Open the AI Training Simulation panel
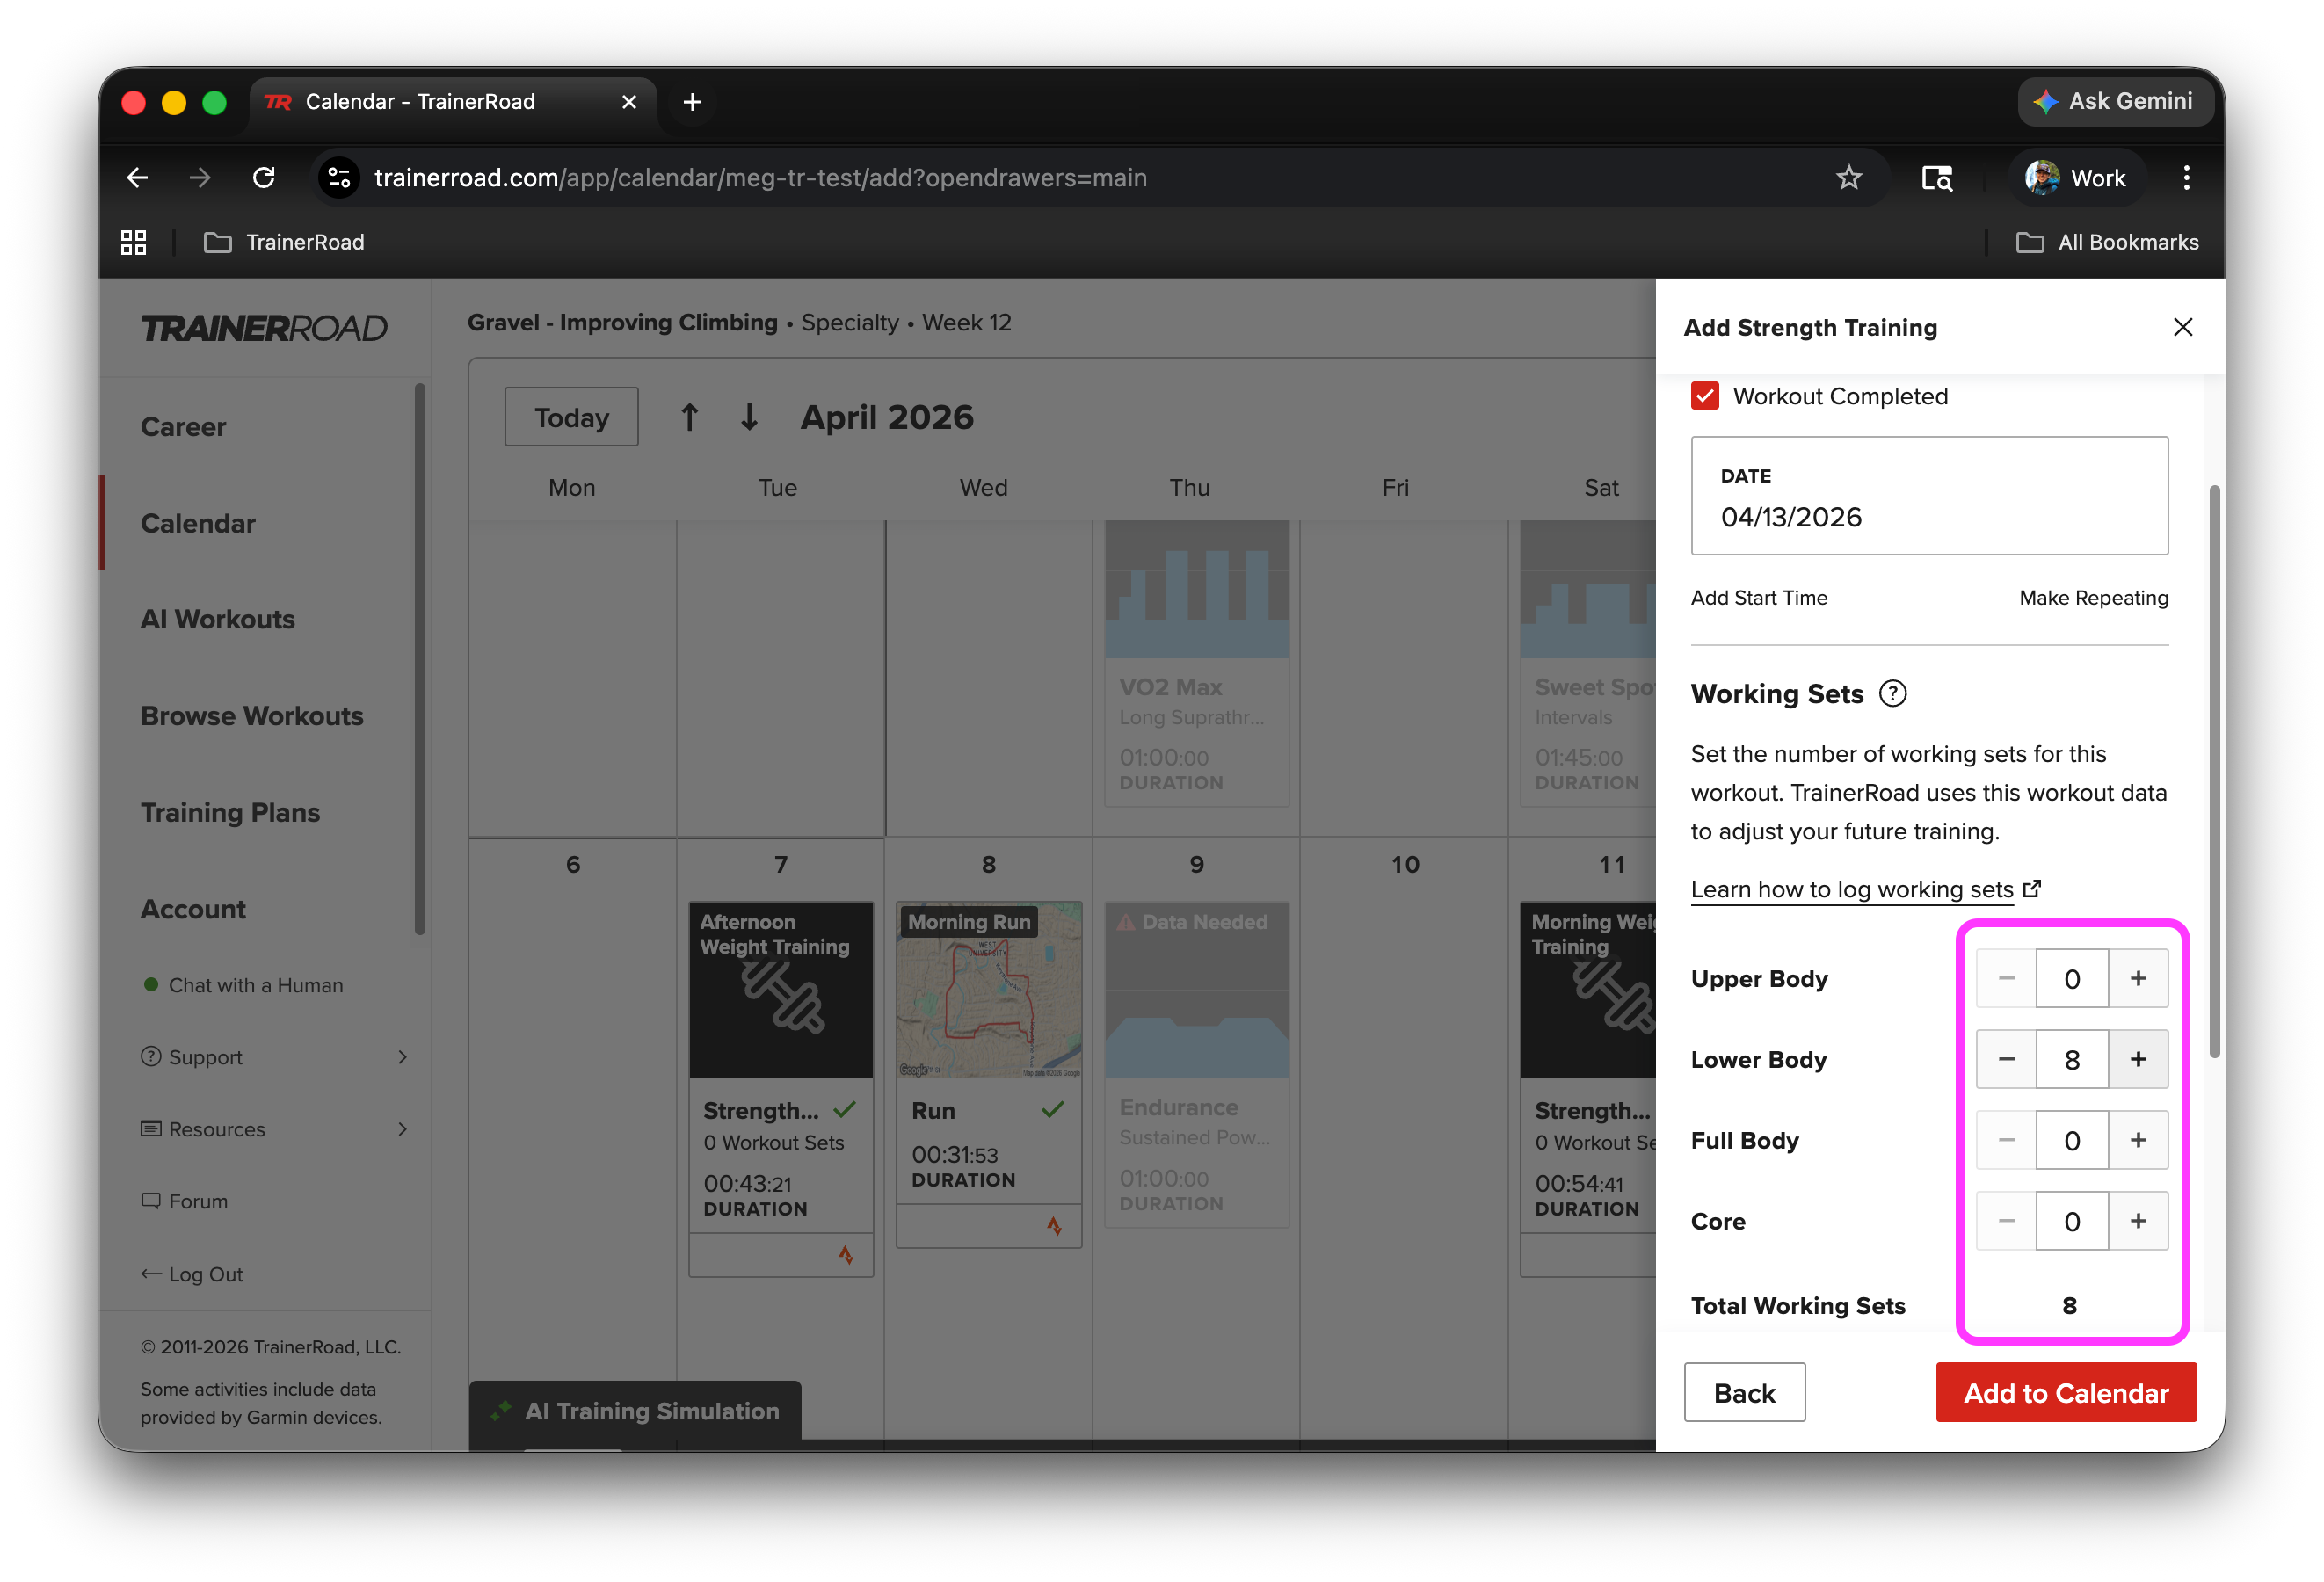This screenshot has width=2324, height=1582. click(635, 1411)
